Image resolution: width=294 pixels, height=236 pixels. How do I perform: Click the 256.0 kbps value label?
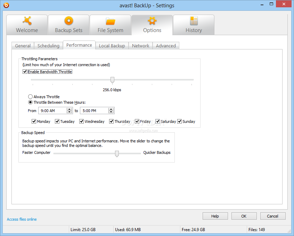(112, 90)
